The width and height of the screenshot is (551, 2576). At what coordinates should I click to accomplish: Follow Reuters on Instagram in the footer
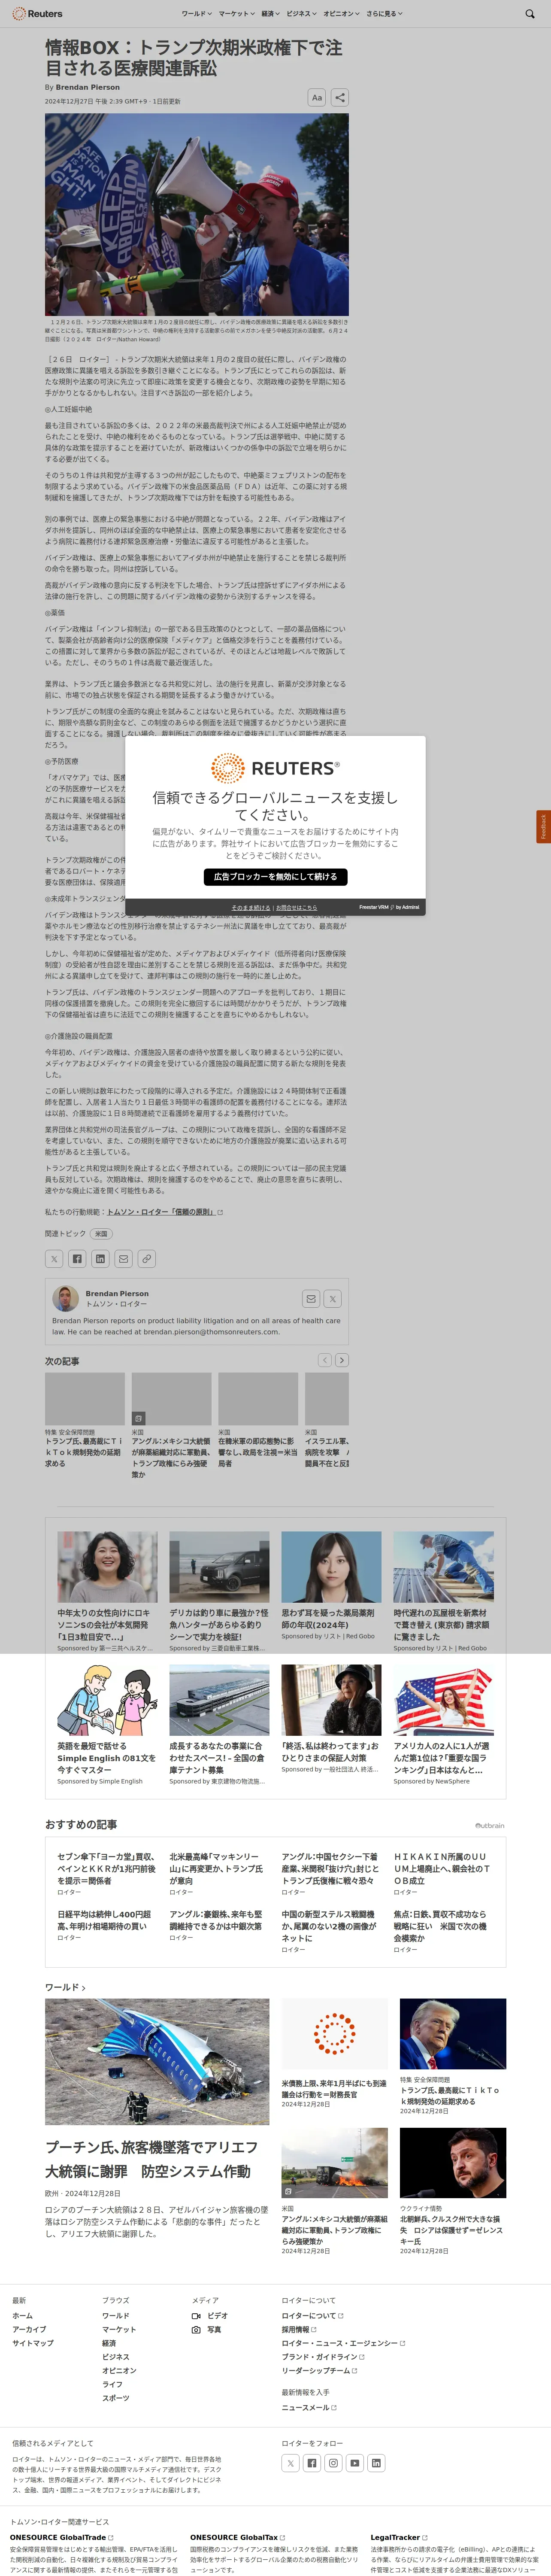tap(333, 2463)
